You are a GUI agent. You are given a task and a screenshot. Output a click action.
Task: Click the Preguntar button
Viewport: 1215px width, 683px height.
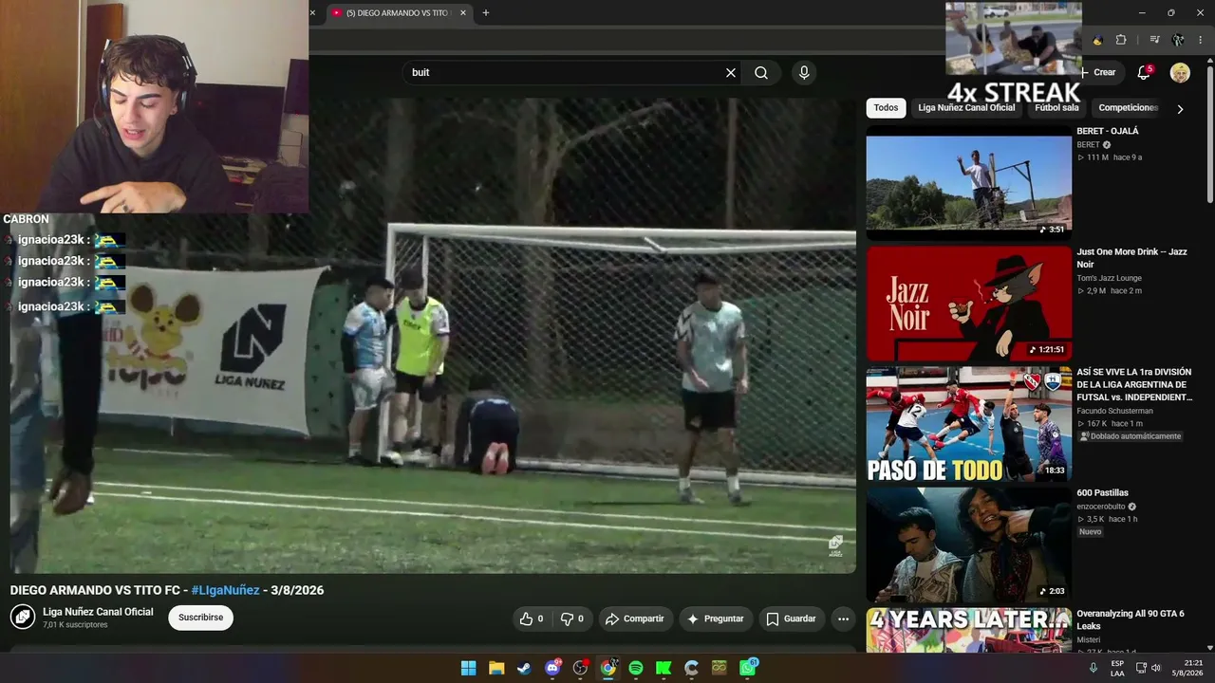click(716, 618)
